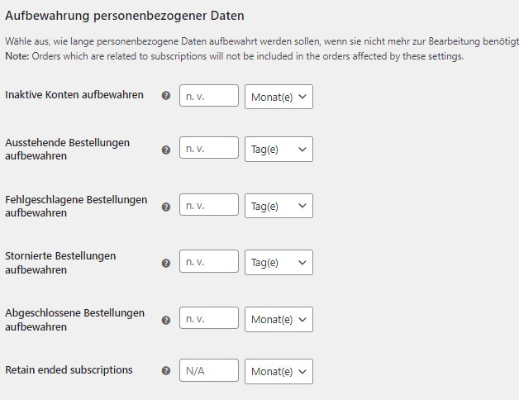This screenshot has height=400, width=519.
Task: Click help icon for Inaktive Konten aufbewahren
Action: point(166,96)
